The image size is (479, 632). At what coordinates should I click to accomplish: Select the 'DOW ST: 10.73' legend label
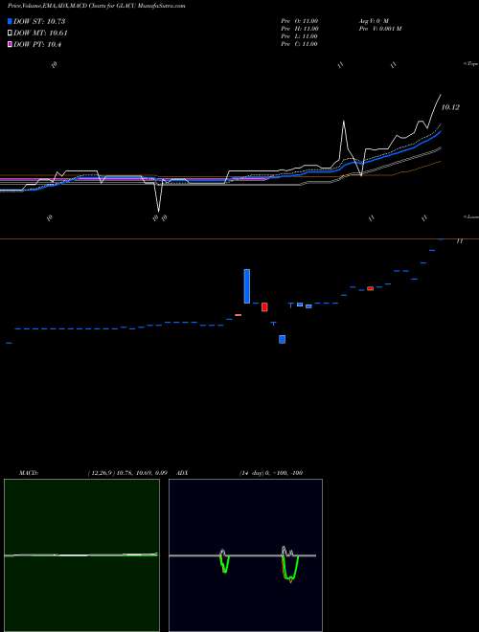pyautogui.click(x=39, y=21)
